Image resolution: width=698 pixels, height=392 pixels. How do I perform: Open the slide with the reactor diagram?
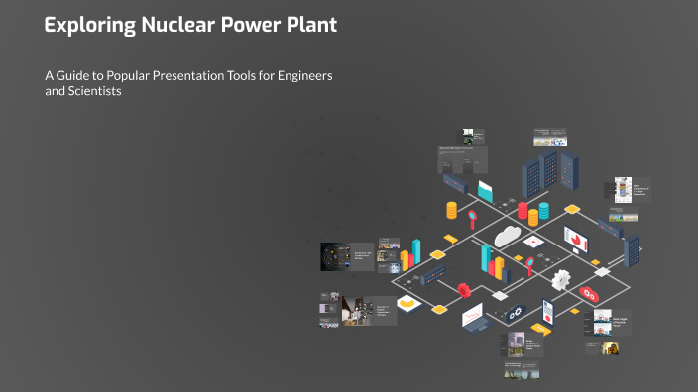point(633,190)
